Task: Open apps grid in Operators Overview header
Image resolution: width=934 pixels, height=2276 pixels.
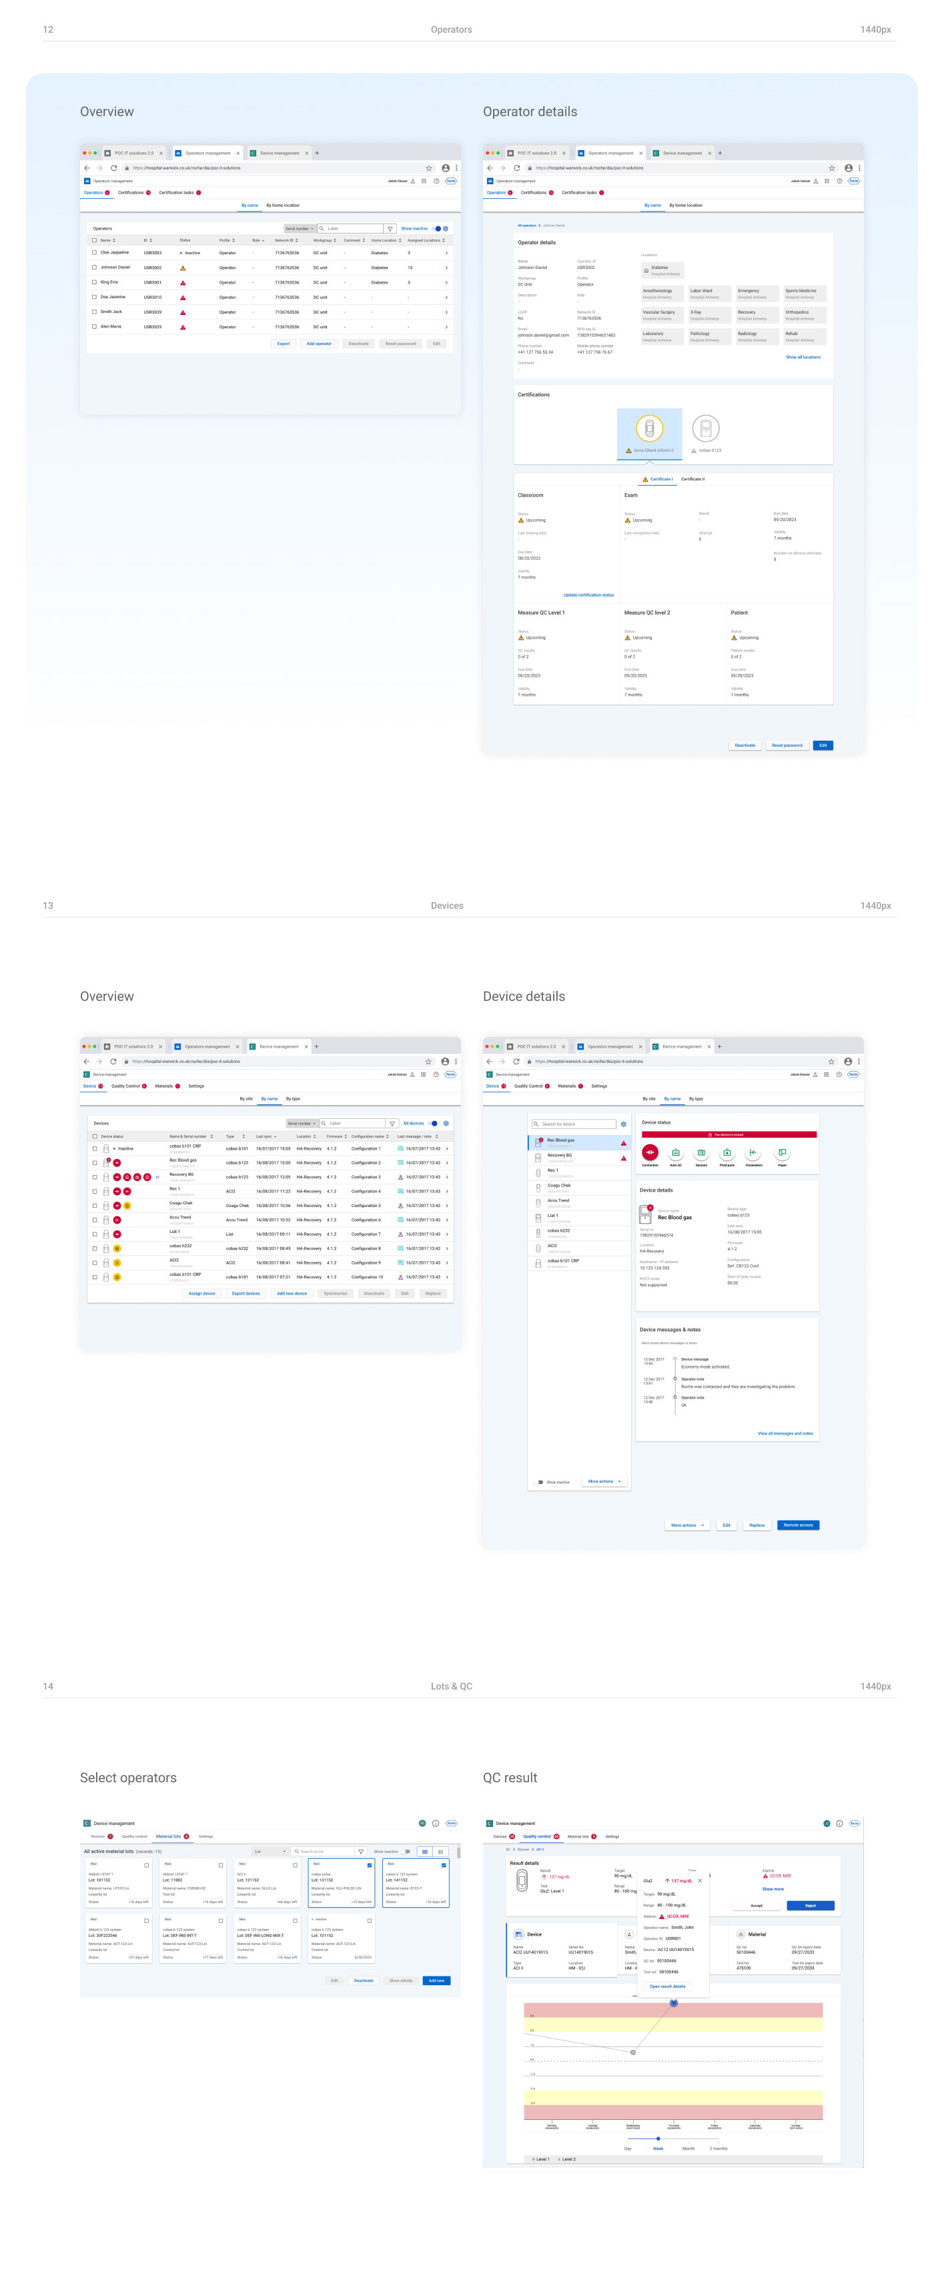Action: point(423,180)
